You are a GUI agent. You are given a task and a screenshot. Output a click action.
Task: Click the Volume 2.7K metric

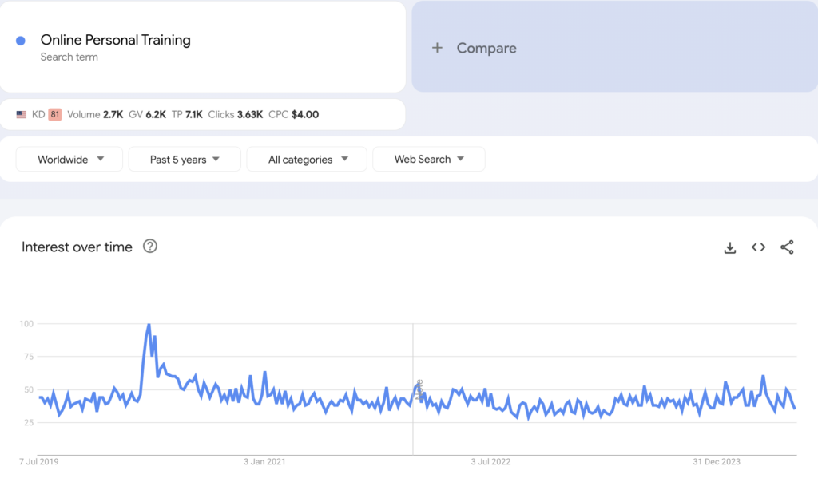[95, 115]
